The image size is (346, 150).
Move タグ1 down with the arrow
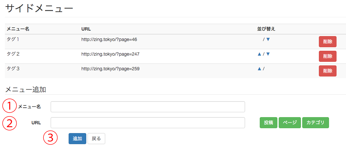(268, 39)
